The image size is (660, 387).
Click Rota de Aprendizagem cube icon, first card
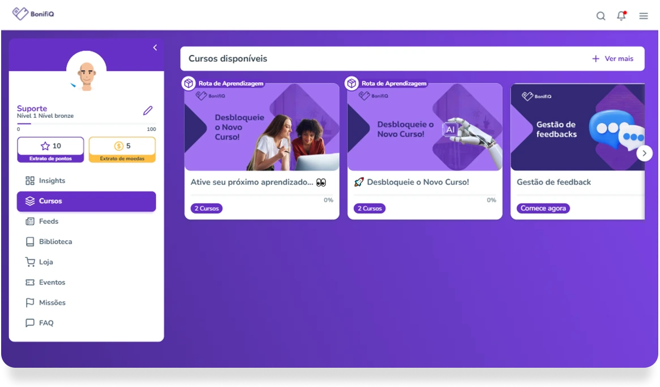(x=188, y=83)
